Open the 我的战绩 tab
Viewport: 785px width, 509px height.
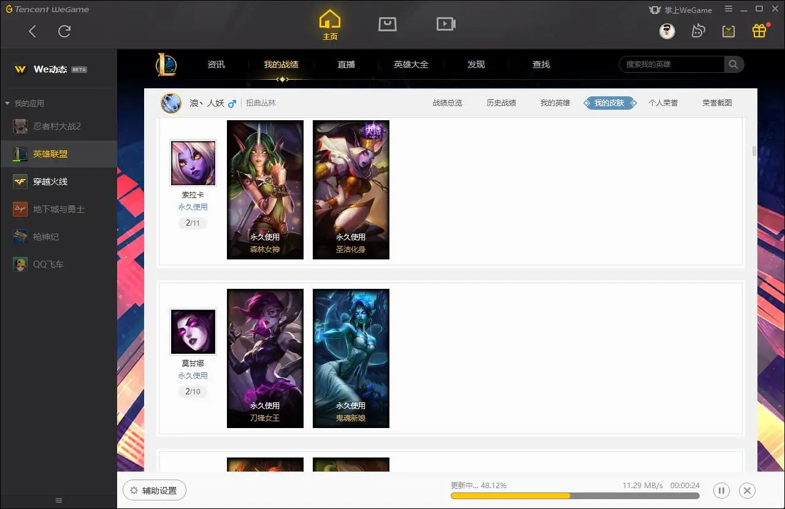pyautogui.click(x=281, y=64)
